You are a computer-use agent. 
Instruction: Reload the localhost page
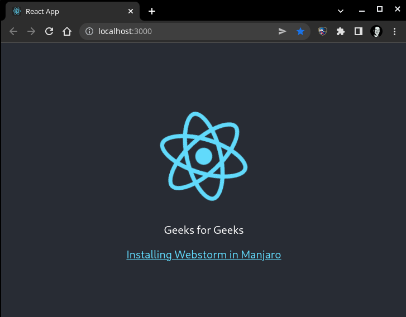point(49,32)
